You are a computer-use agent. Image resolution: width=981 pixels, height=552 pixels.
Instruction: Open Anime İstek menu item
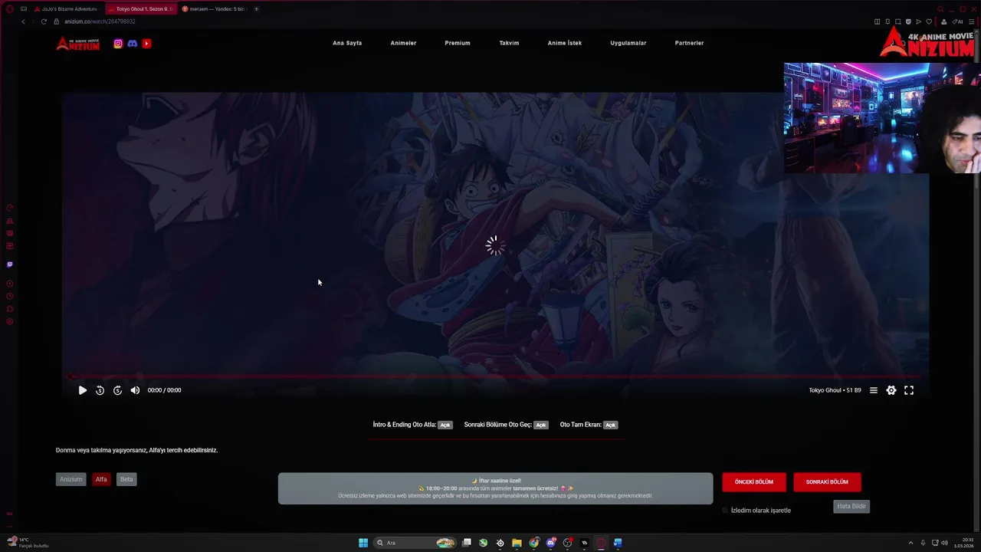pyautogui.click(x=565, y=43)
